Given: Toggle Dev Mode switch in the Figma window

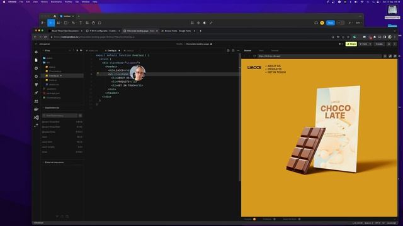Looking at the screenshot, I should click(341, 23).
